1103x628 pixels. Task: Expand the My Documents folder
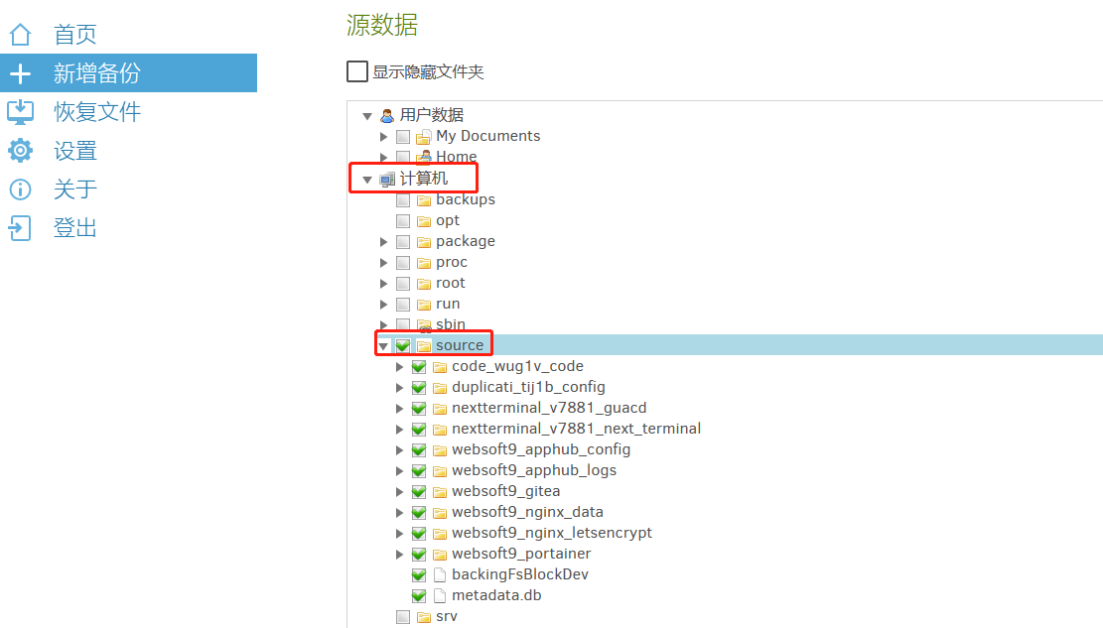(384, 137)
